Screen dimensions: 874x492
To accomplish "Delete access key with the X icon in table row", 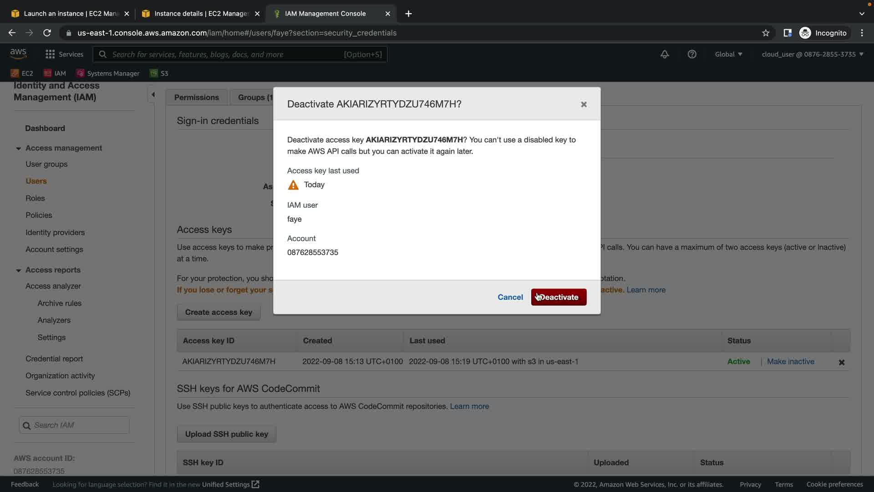I will point(841,362).
